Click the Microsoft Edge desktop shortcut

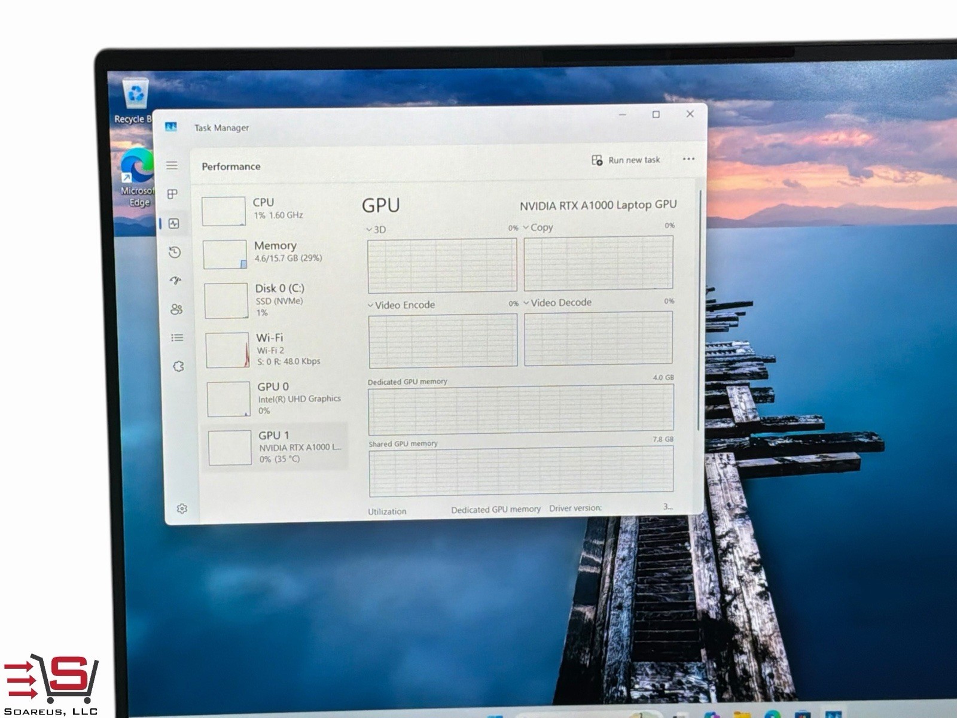138,177
